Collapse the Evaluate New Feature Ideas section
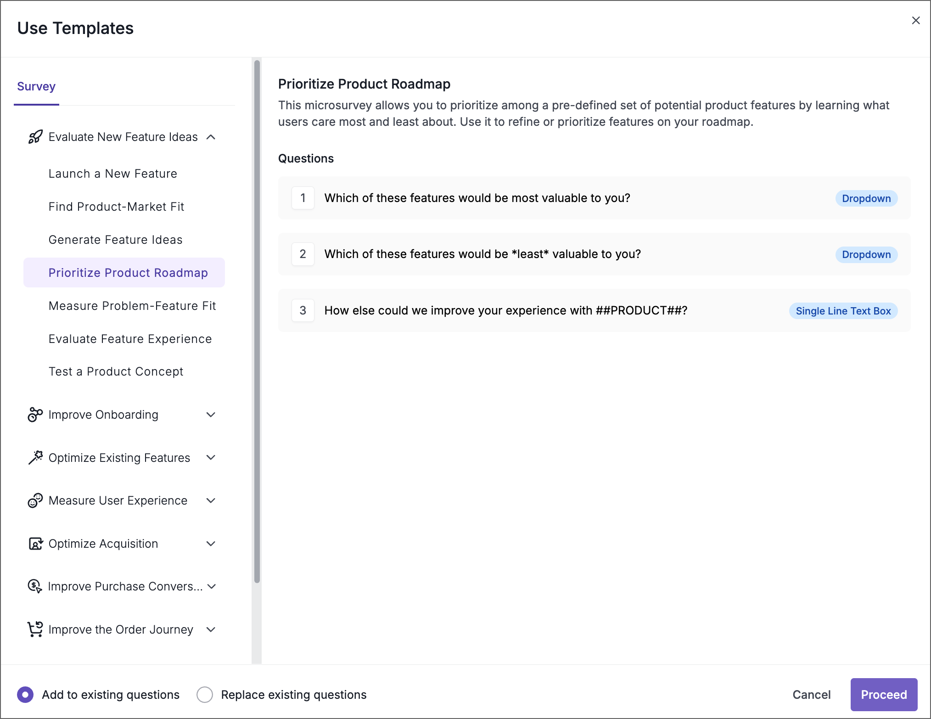The height and width of the screenshot is (719, 931). pos(211,137)
